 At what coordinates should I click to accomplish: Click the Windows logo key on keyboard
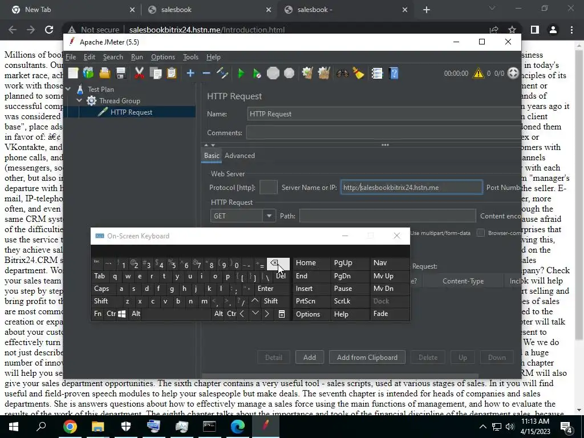click(x=122, y=314)
